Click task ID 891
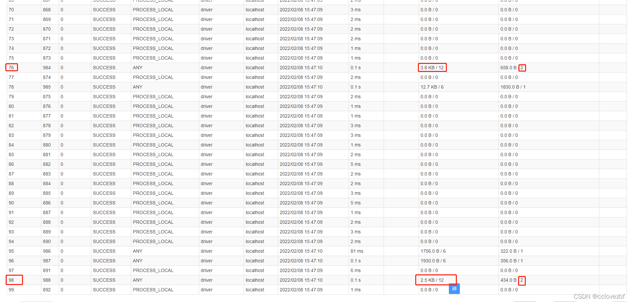The image size is (630, 302). pyautogui.click(x=47, y=270)
